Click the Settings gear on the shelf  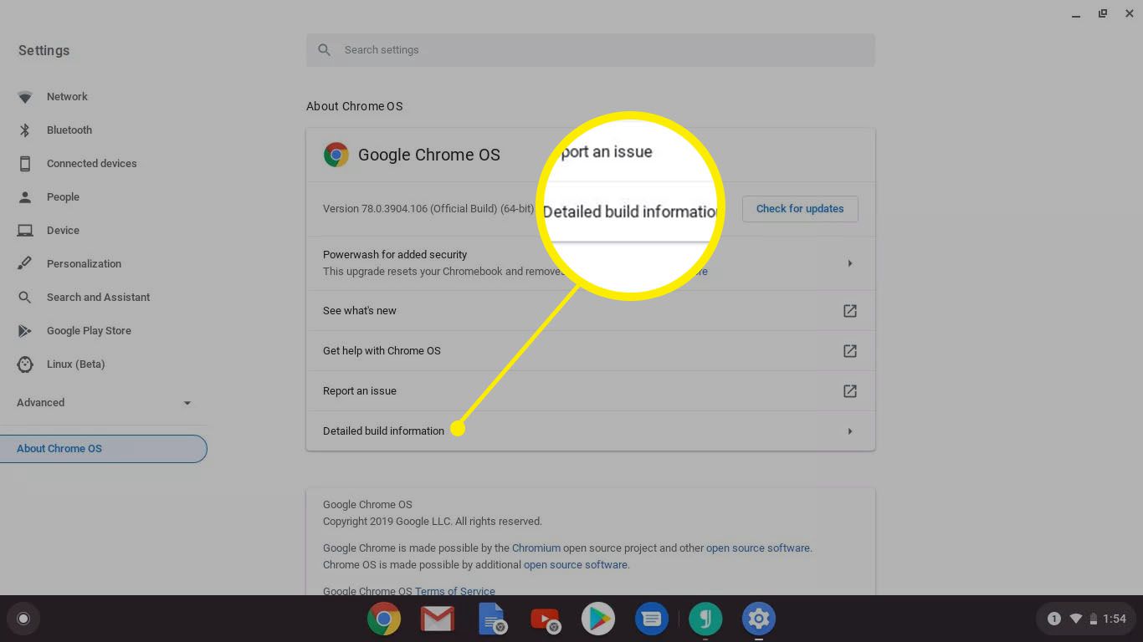(759, 619)
